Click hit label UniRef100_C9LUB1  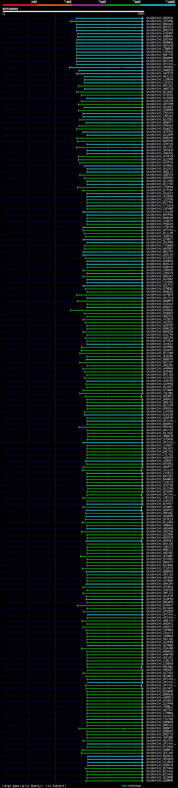coord(160,393)
